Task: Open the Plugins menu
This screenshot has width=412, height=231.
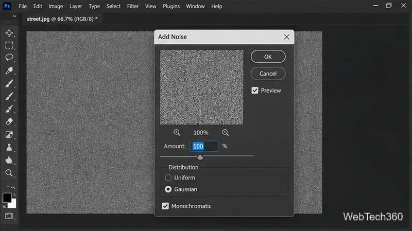Action: point(171,6)
